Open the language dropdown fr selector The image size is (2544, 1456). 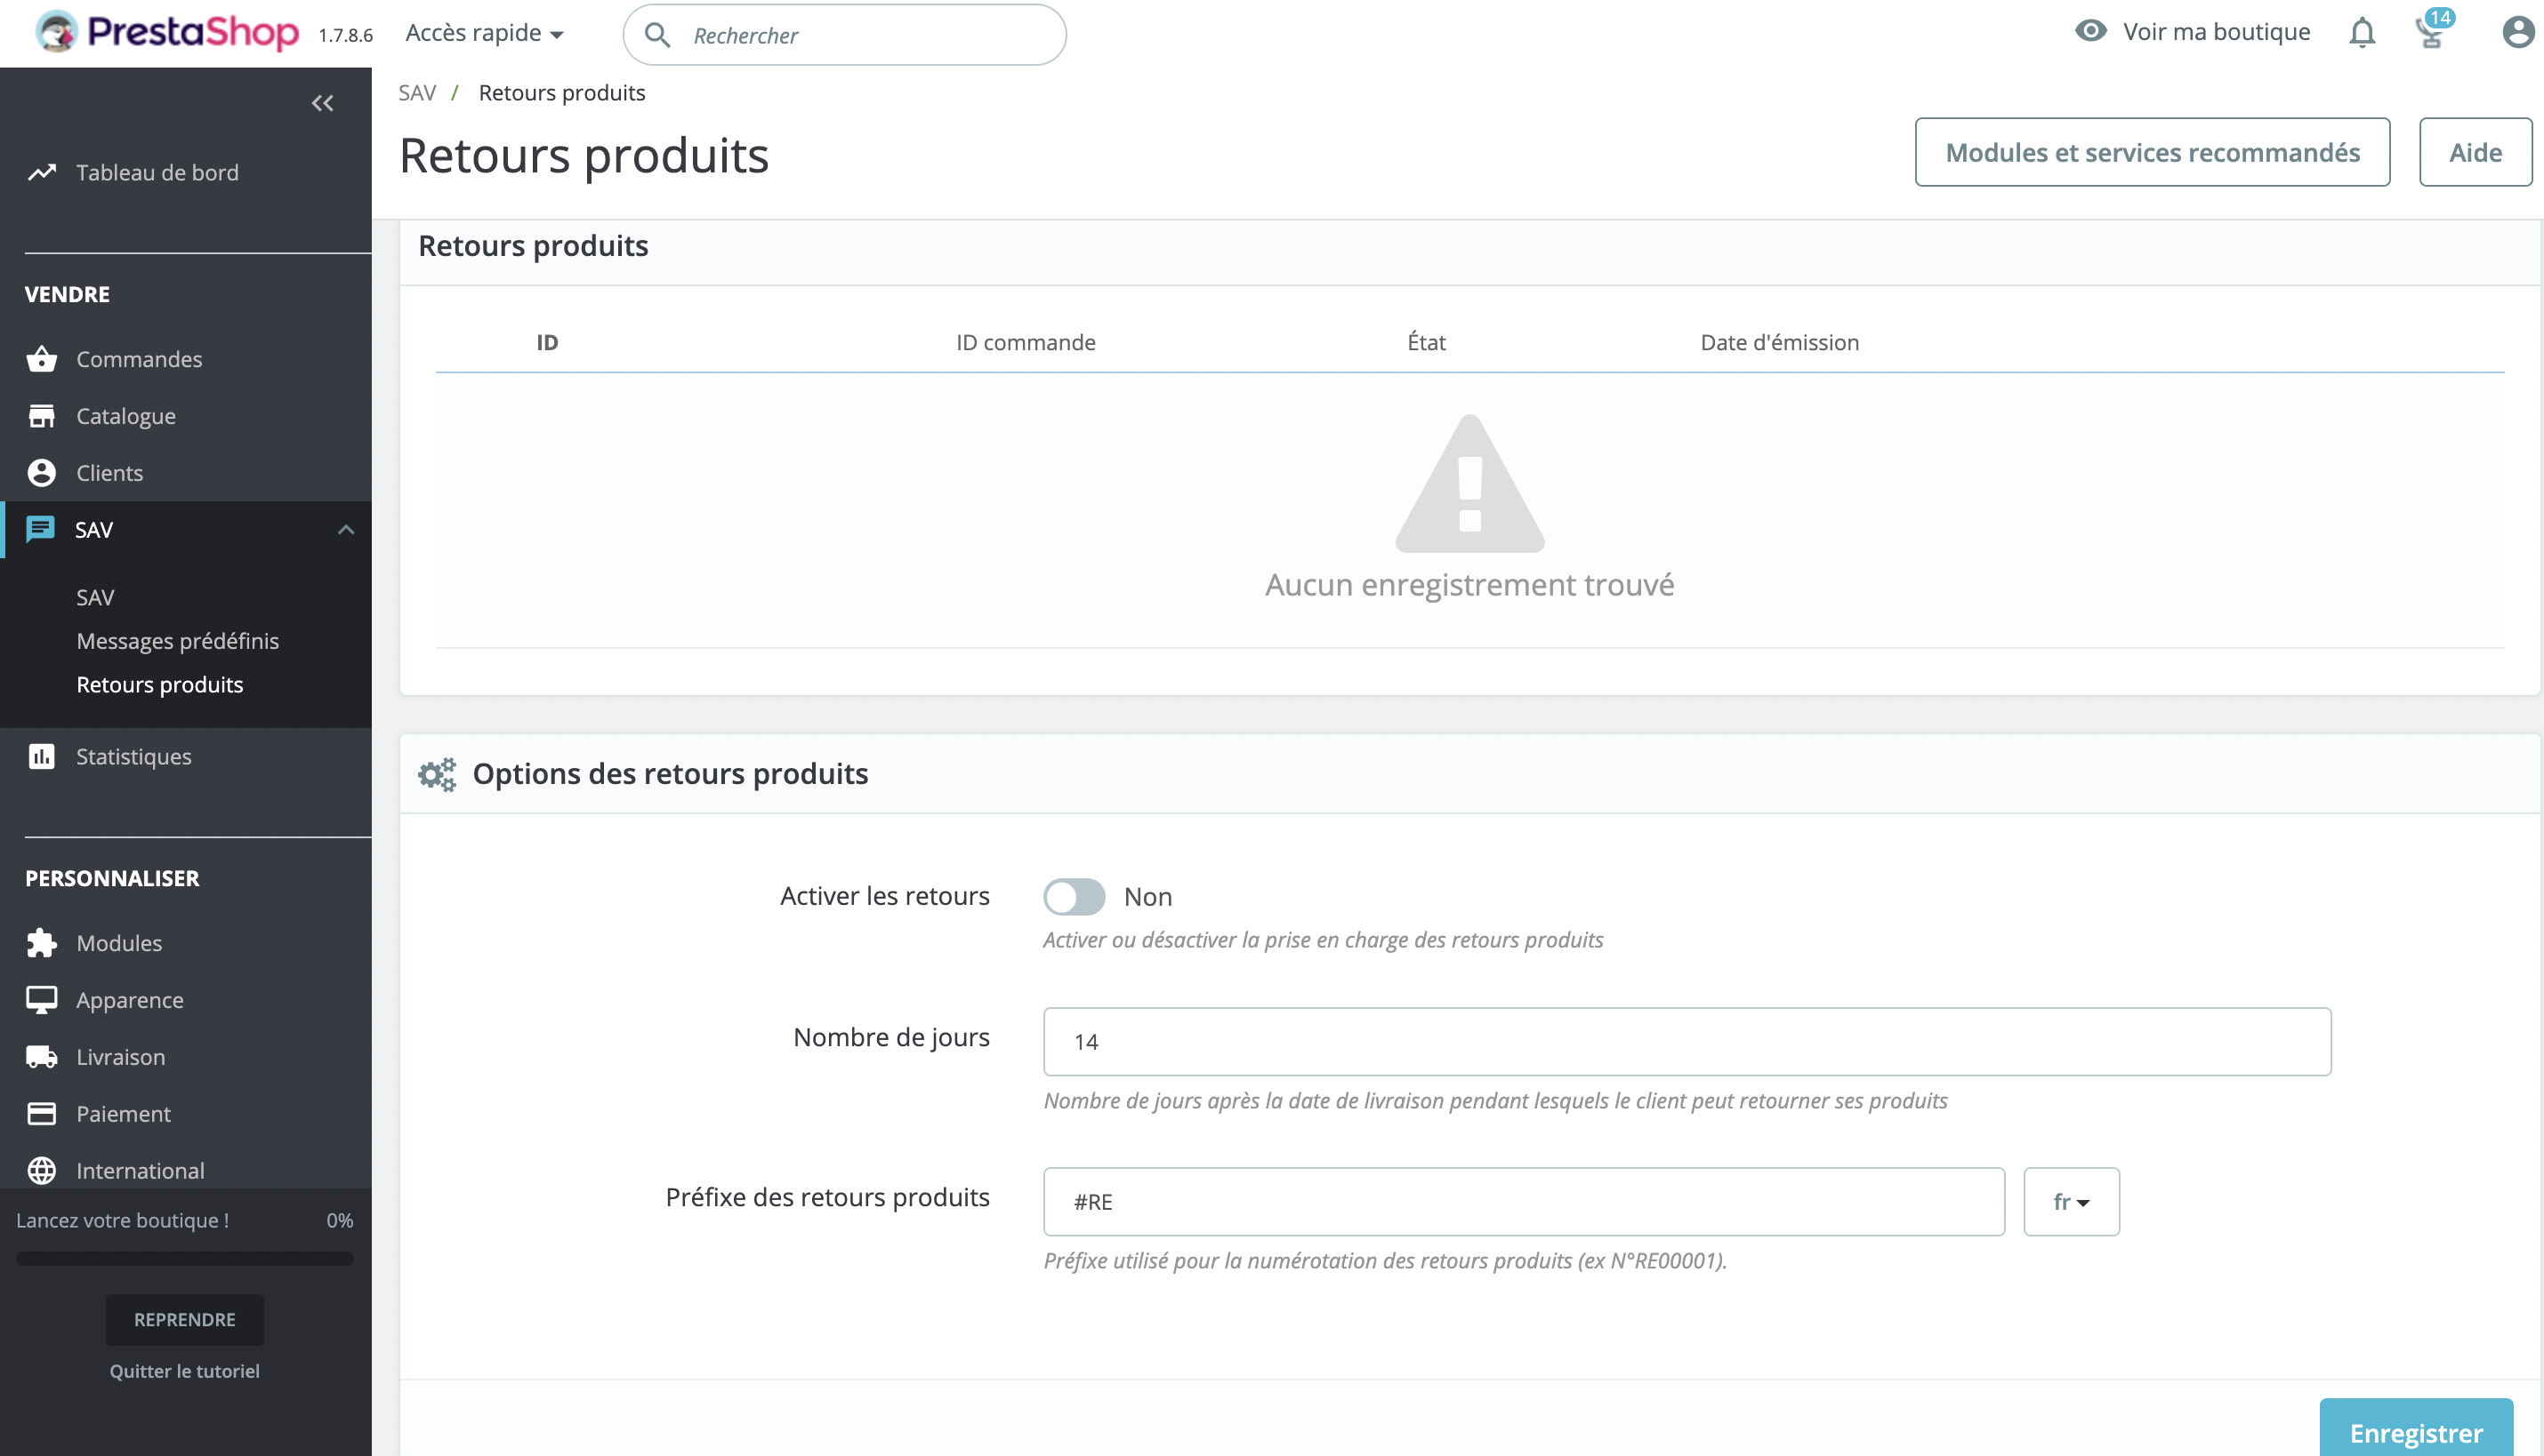tap(2073, 1201)
